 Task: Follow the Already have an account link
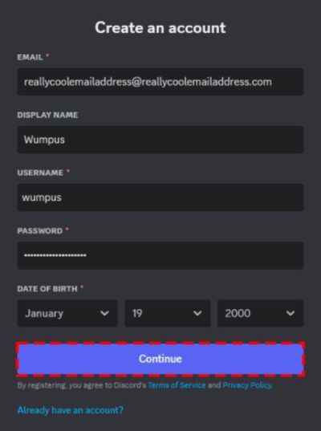tap(71, 410)
